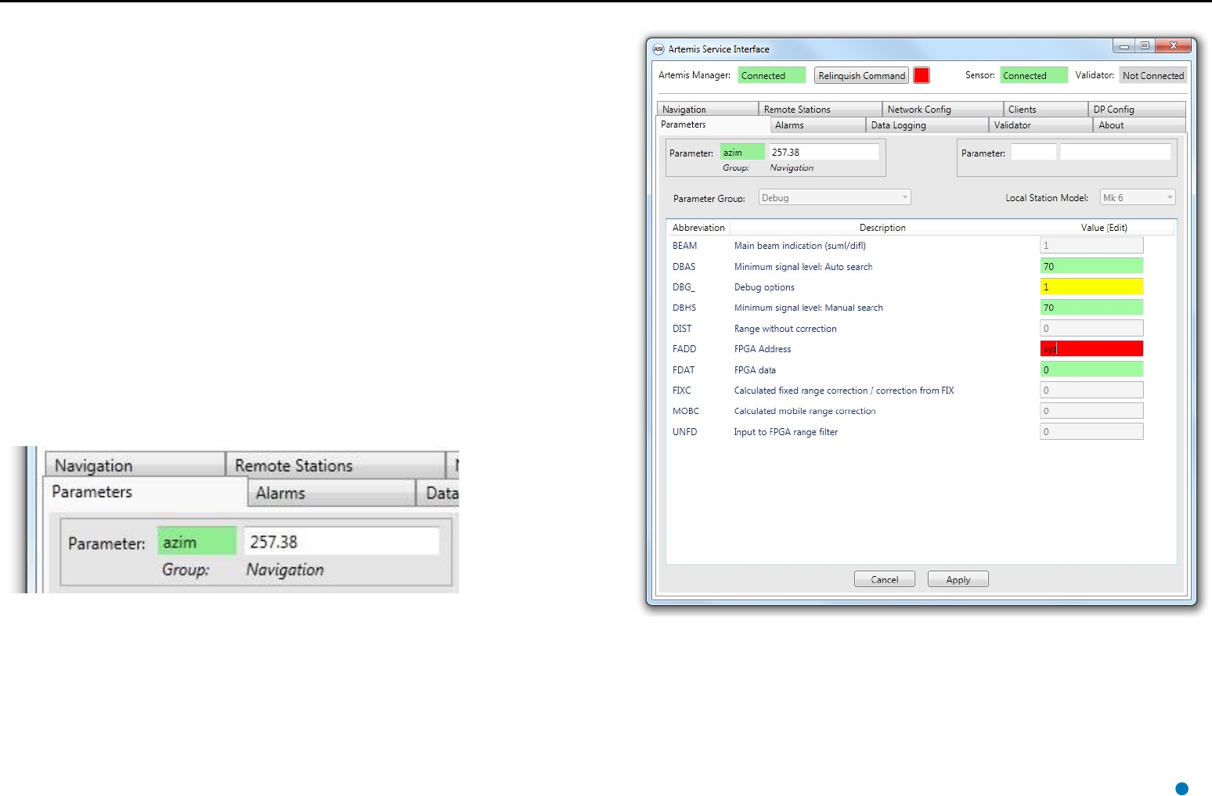
Task: Click the red command status indicator square
Action: point(922,75)
